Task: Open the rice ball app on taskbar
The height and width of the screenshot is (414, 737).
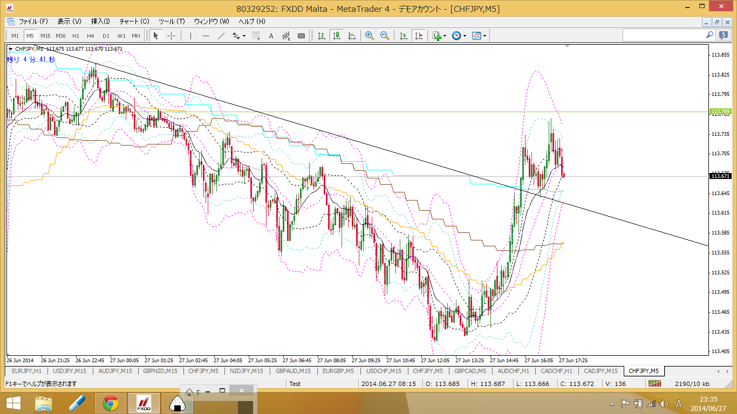Action: [178, 403]
